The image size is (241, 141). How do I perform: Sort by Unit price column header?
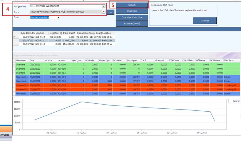point(50,61)
